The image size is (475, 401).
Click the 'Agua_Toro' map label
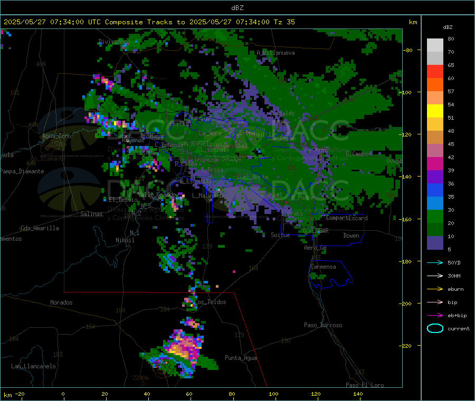point(56,136)
